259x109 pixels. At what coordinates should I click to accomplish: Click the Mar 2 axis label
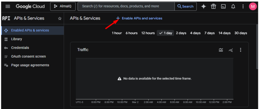click(136, 102)
